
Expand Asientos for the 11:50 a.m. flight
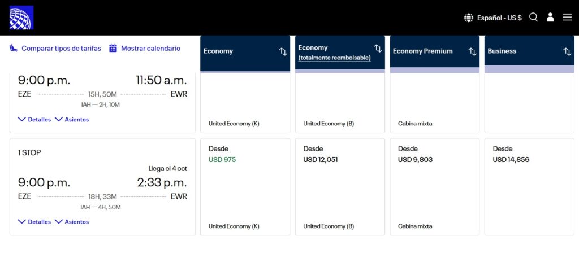72,120
